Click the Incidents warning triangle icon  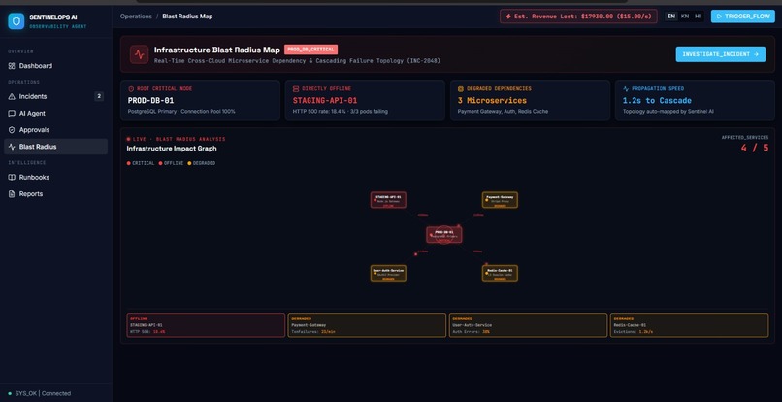pyautogui.click(x=12, y=96)
